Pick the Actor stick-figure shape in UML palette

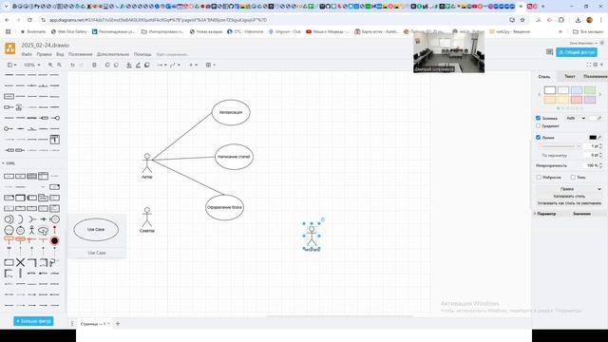[x=31, y=230]
